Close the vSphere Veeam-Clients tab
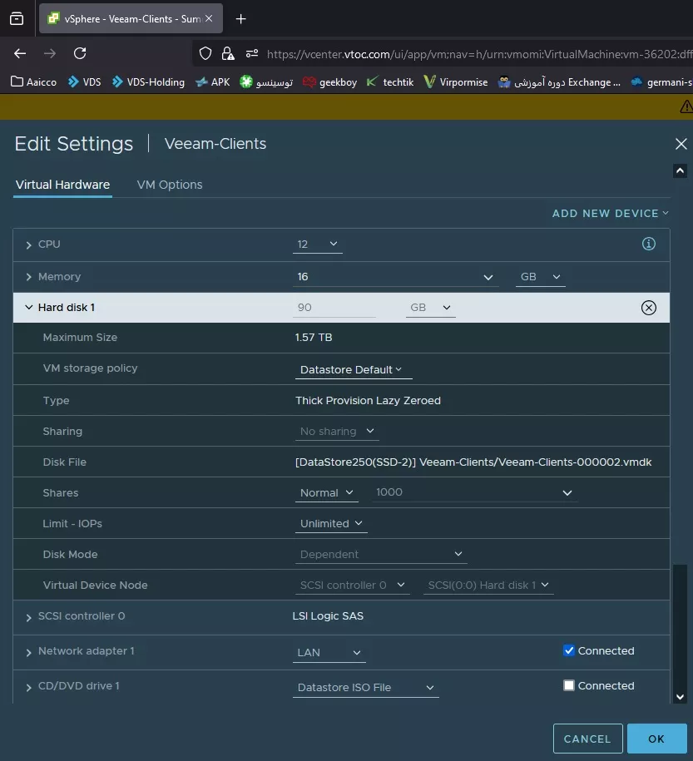The image size is (693, 761). point(209,18)
